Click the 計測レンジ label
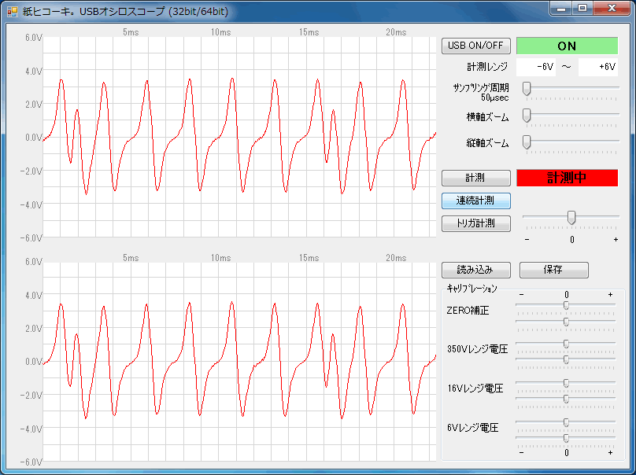The width and height of the screenshot is (636, 475). click(x=487, y=67)
